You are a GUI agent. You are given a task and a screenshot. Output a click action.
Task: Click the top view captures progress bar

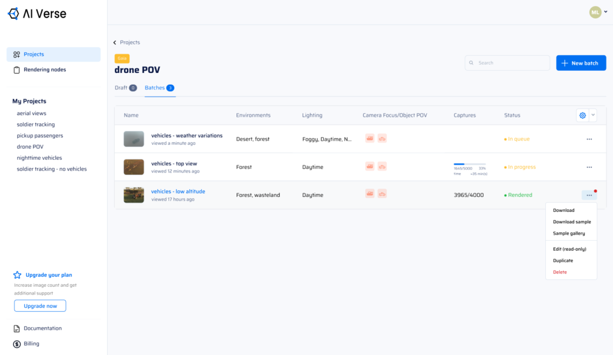pyautogui.click(x=469, y=164)
